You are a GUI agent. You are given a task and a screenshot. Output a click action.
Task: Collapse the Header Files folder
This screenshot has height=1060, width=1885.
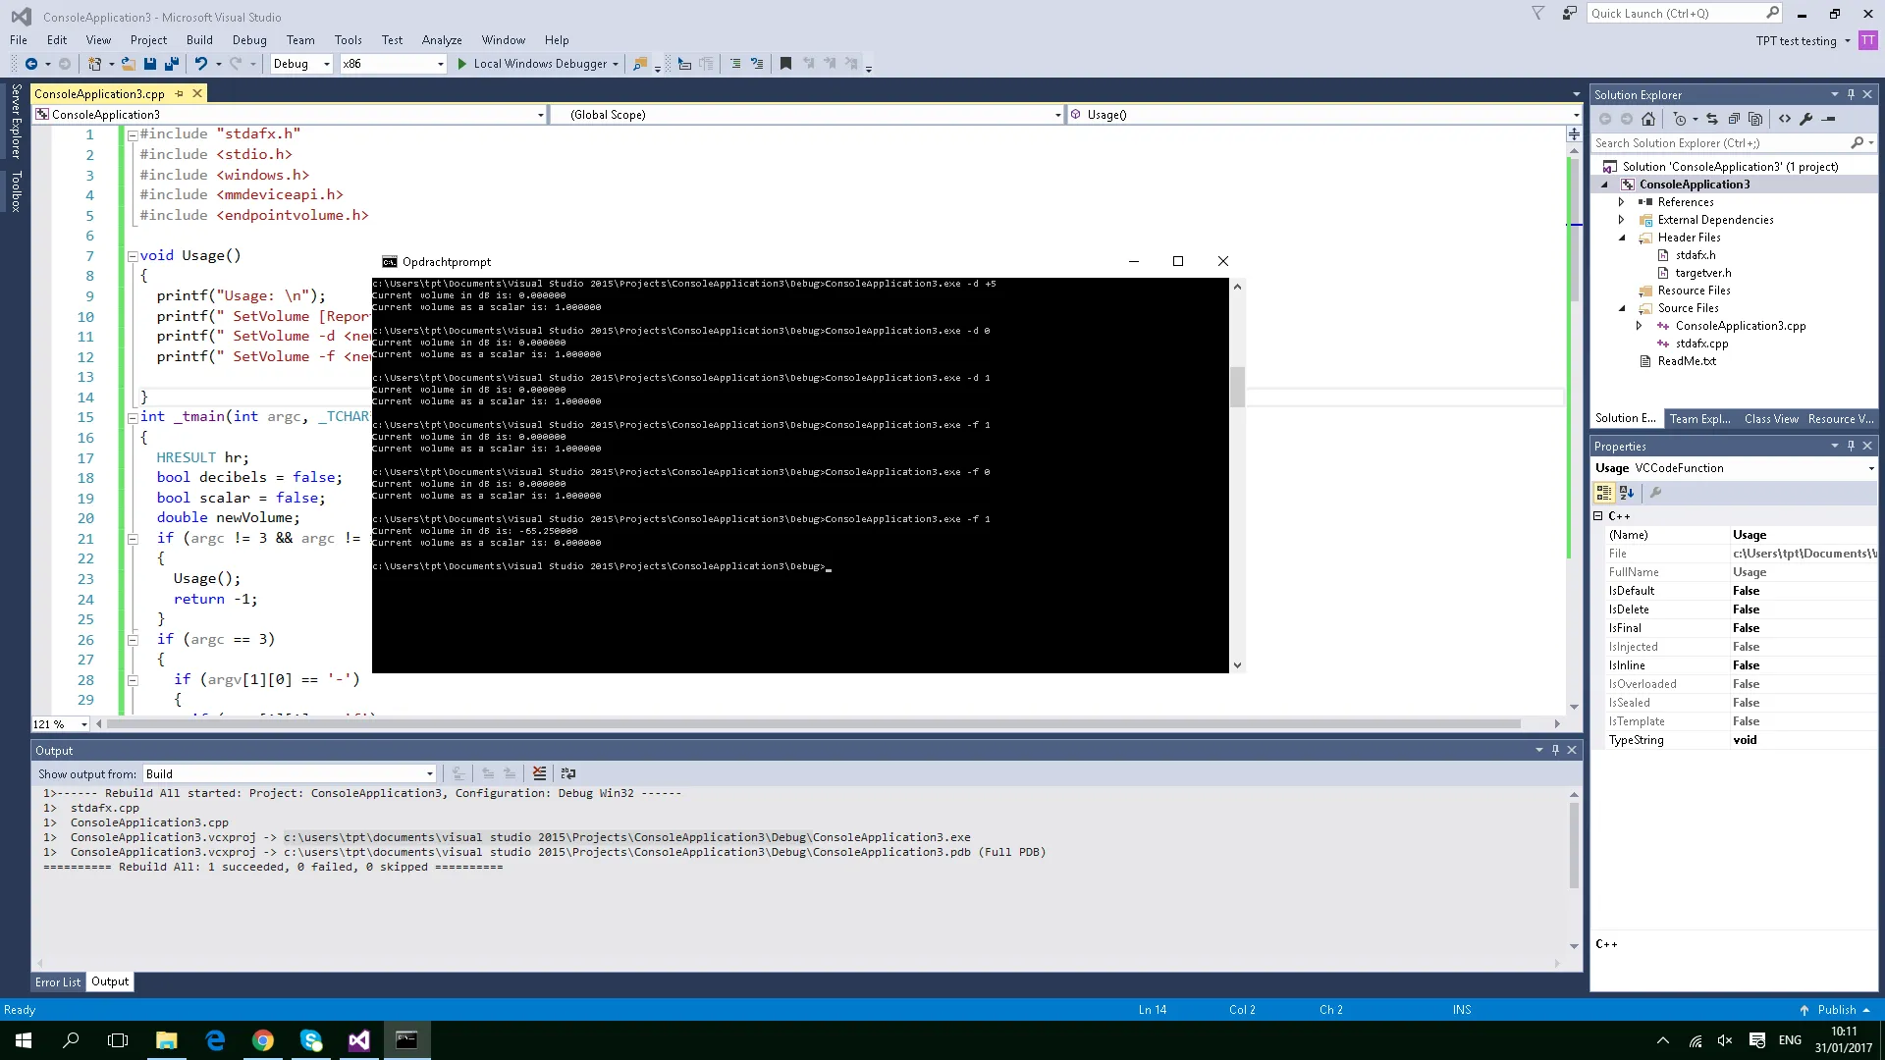pos(1621,238)
